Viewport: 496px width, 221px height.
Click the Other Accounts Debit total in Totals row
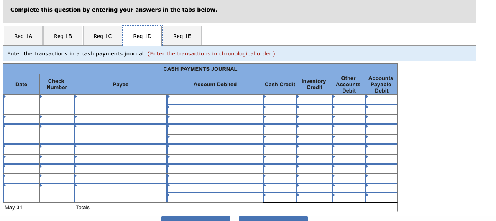tap(349, 207)
